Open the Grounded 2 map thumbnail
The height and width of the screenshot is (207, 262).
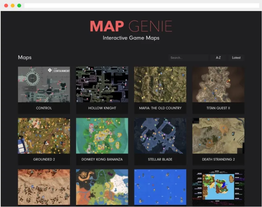click(44, 136)
